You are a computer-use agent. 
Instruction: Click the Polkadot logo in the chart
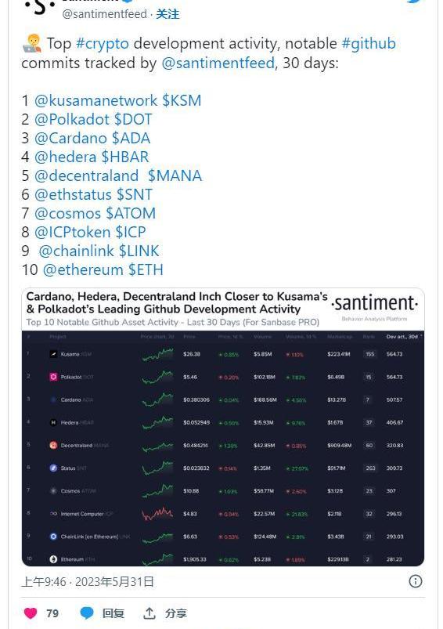(53, 377)
